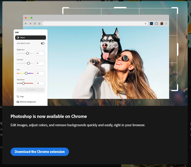Click the Hue slider handle
Screen dimensions: 191x167
click(26, 73)
